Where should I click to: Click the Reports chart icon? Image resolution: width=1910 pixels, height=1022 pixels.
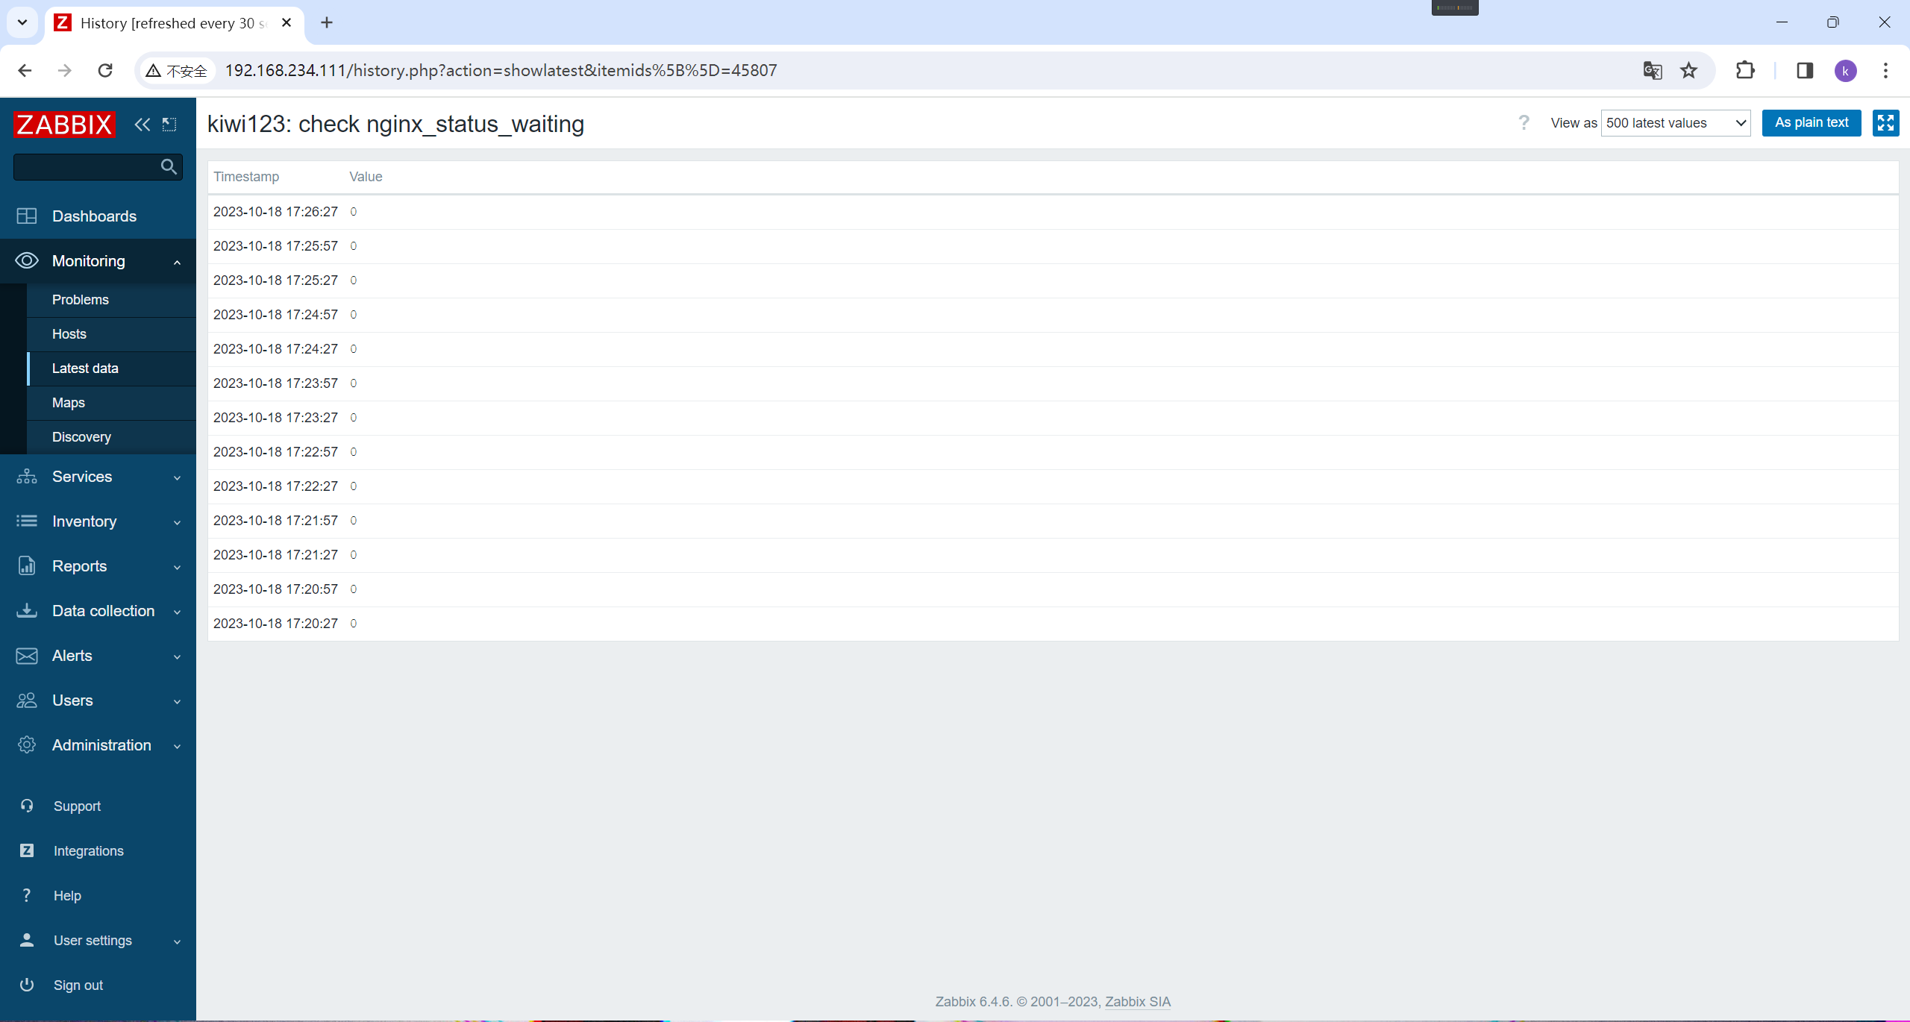tap(27, 566)
